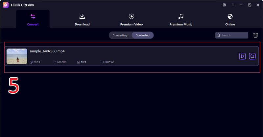263x137 pixels.
Task: Go to the Premium Music tab
Action: (x=181, y=20)
